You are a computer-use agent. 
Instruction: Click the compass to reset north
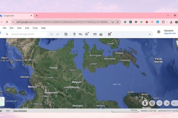coord(167,103)
